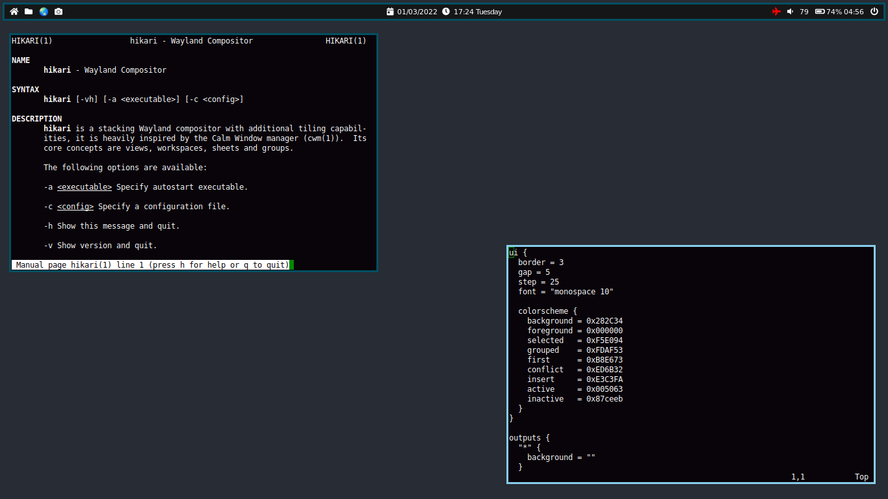Image resolution: width=888 pixels, height=499 pixels.
Task: Click the SYNTAX section heading
Action: [x=25, y=90]
